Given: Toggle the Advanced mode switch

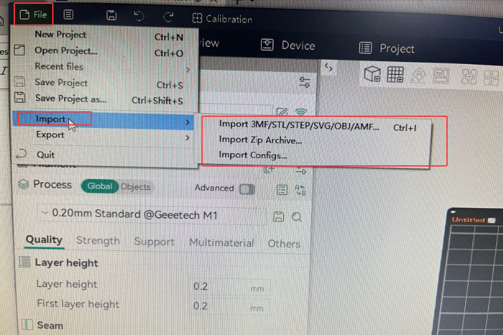Looking at the screenshot, I should (247, 189).
